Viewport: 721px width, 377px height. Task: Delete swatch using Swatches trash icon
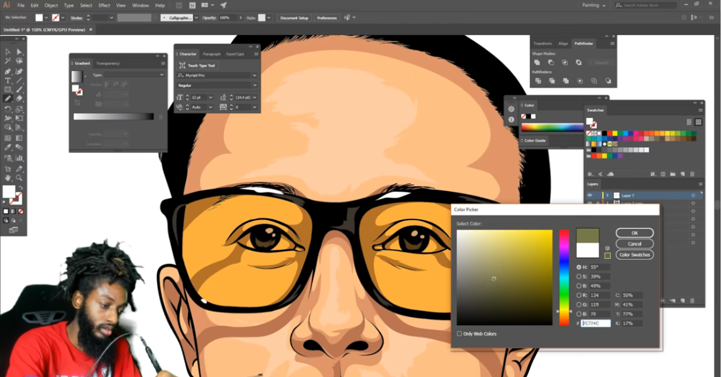tap(692, 174)
